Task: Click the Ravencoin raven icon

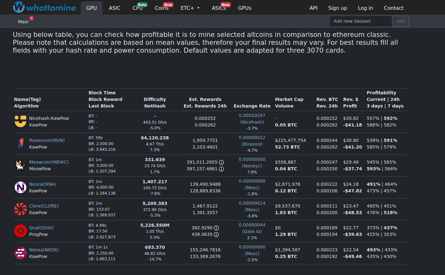Action: 20,143
